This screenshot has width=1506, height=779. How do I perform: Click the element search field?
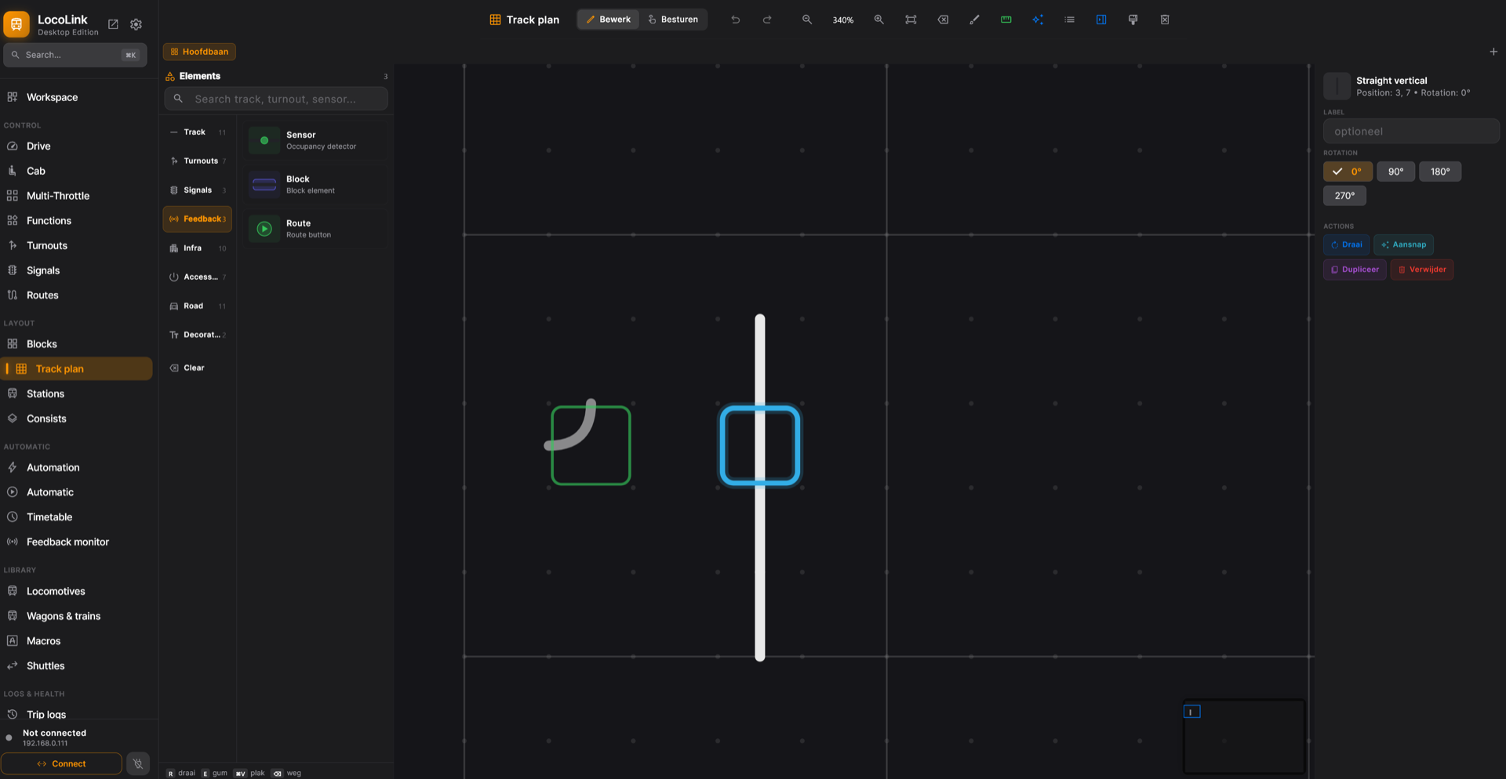(x=276, y=99)
